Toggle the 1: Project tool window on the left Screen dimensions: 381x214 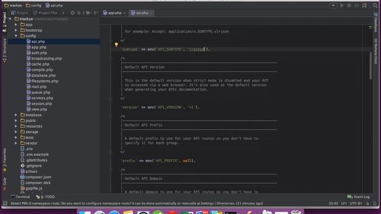pos(4,22)
